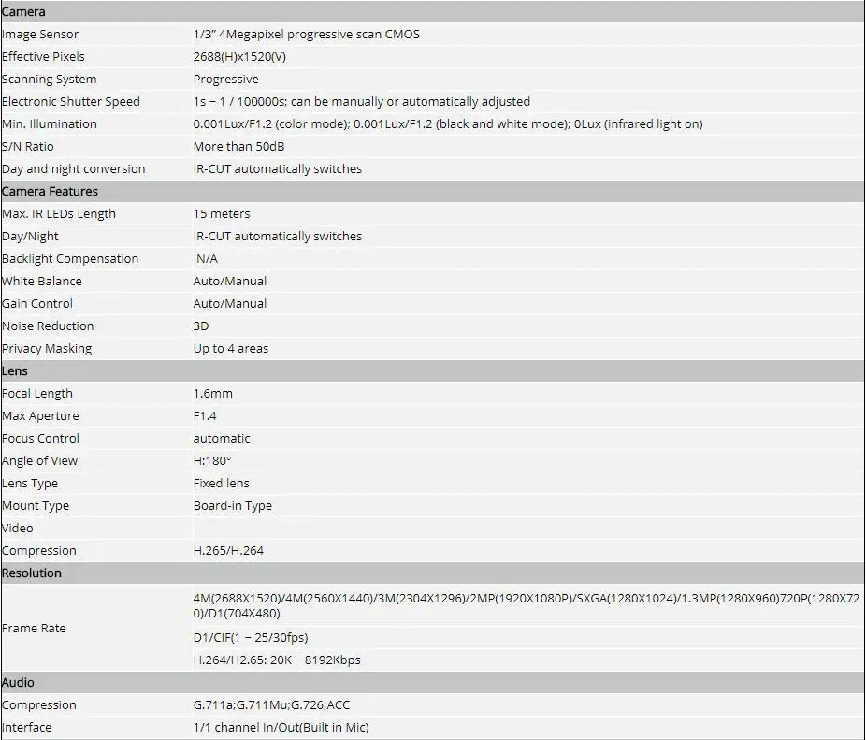Select the Max. IR LEDs Length label
The image size is (866, 740).
(59, 214)
